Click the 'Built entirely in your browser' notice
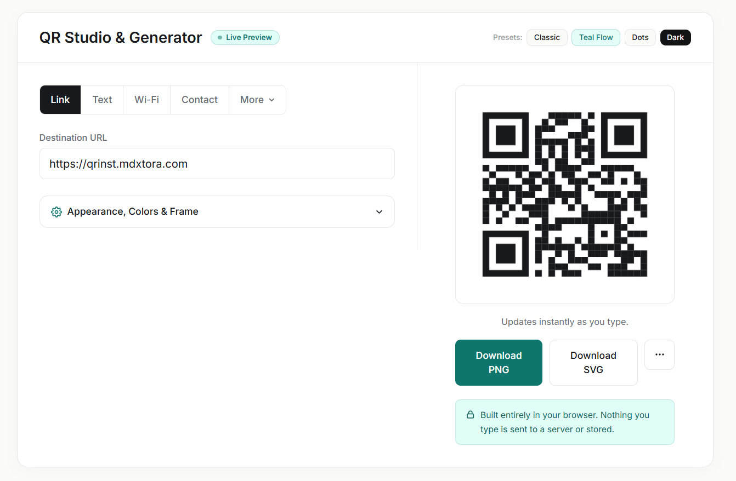 click(x=565, y=422)
